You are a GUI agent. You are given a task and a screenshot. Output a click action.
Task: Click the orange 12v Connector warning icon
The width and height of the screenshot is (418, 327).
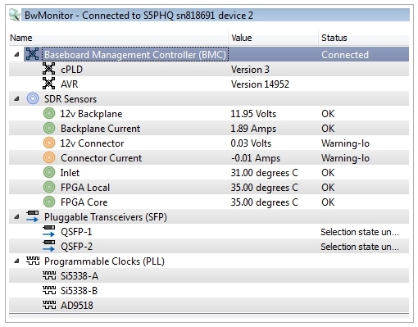pyautogui.click(x=49, y=143)
